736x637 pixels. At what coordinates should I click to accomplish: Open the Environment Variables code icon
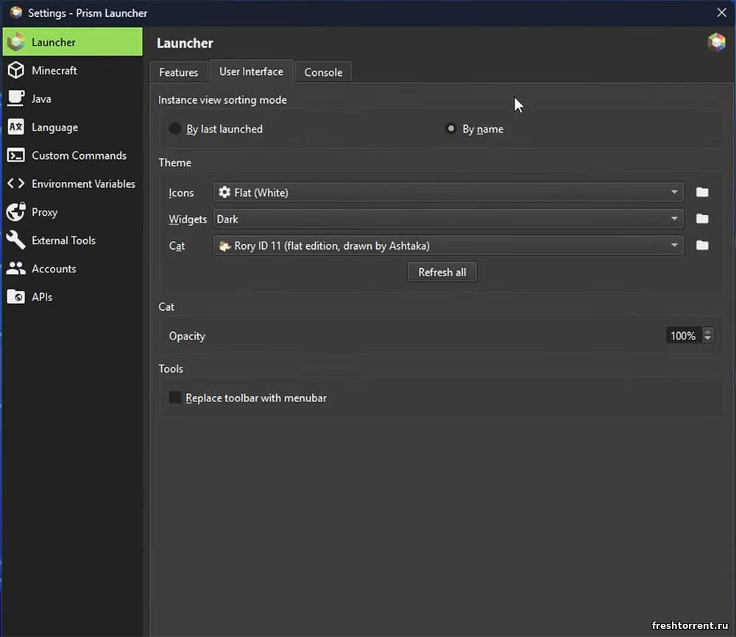(15, 184)
